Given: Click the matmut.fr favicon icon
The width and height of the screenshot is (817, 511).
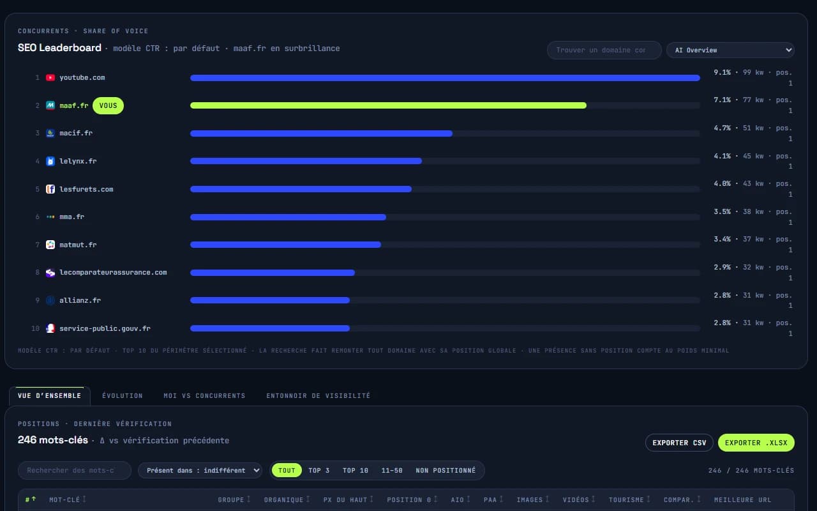Looking at the screenshot, I should pos(50,245).
